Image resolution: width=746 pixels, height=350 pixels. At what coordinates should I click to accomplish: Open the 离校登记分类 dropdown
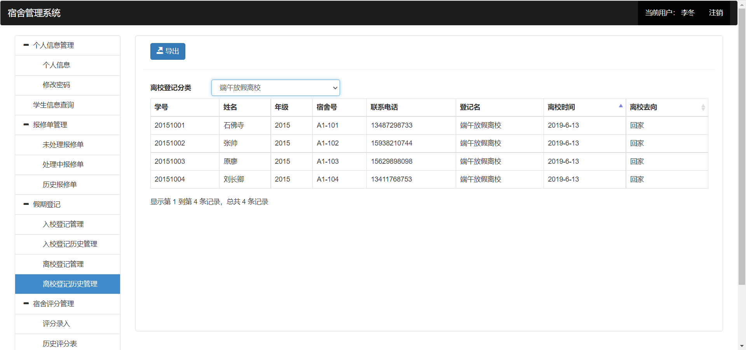point(275,88)
